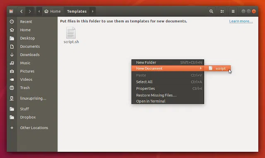Image resolution: width=265 pixels, height=158 pixels.
Task: Close the Files window
Action: pyautogui.click(x=254, y=11)
